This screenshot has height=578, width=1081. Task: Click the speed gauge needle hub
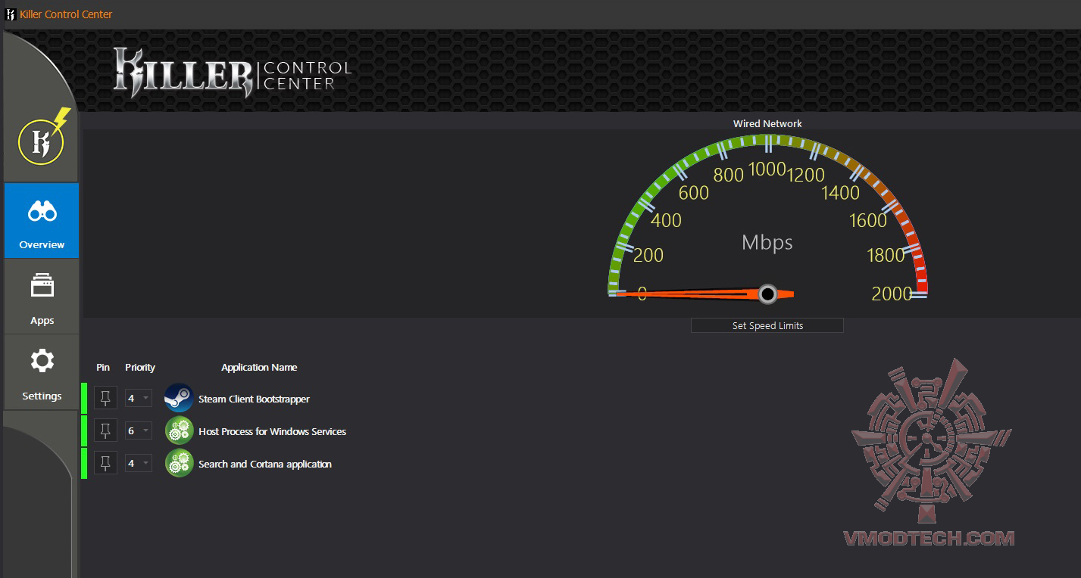pyautogui.click(x=767, y=294)
